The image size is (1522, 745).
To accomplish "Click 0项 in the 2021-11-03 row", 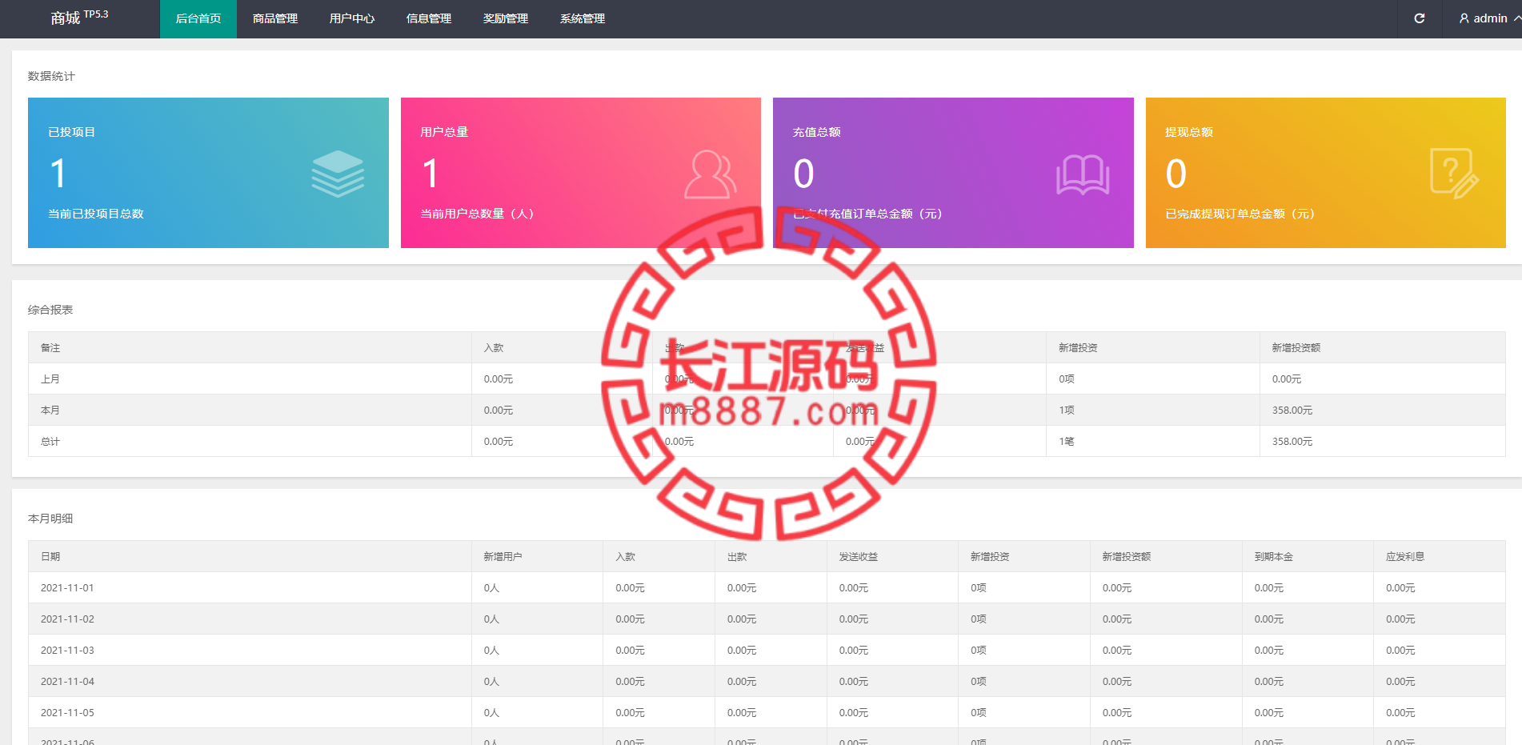I will pos(979,651).
